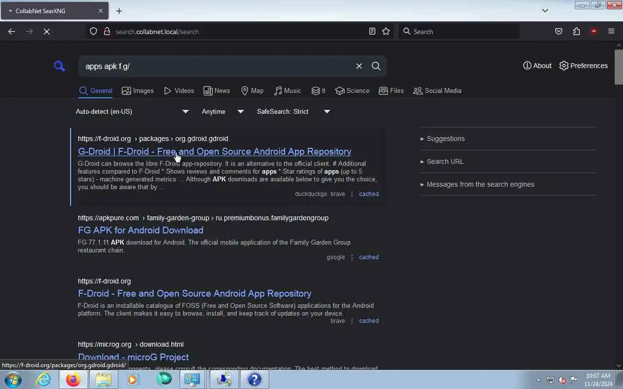Image resolution: width=623 pixels, height=389 pixels.
Task: Open the About page
Action: [x=537, y=66]
